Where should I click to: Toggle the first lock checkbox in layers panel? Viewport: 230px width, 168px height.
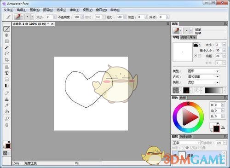click(x=184, y=148)
